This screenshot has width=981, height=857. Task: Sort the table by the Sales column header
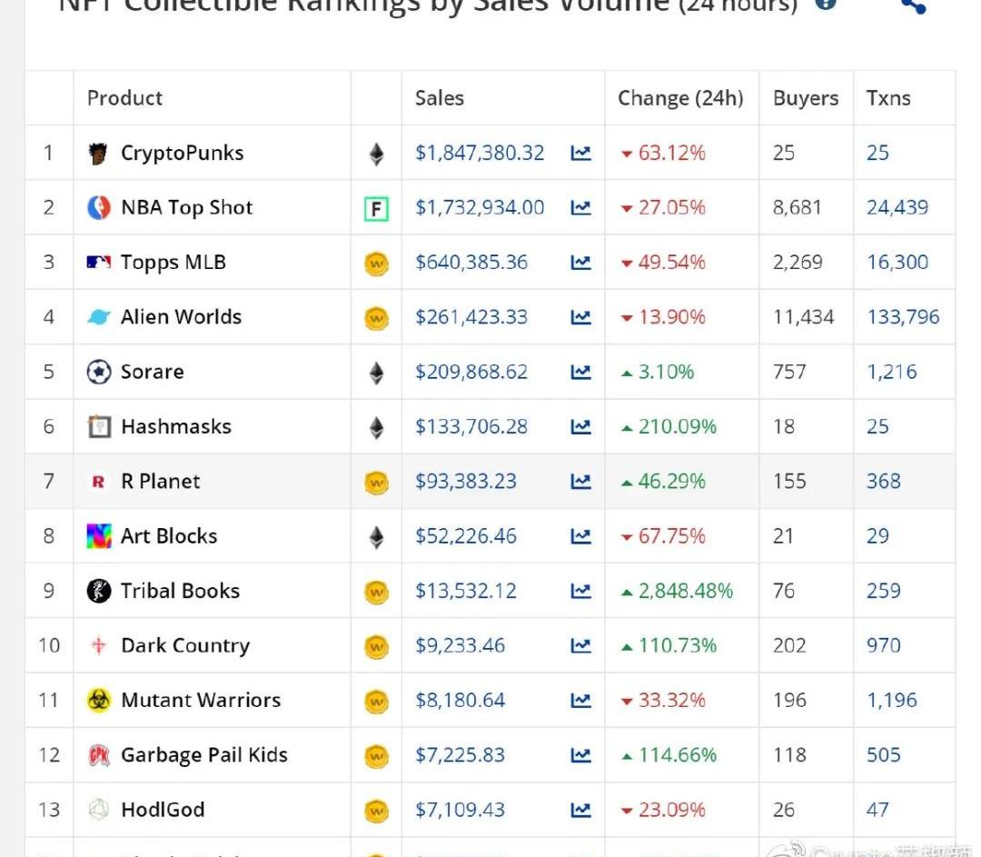pos(440,98)
